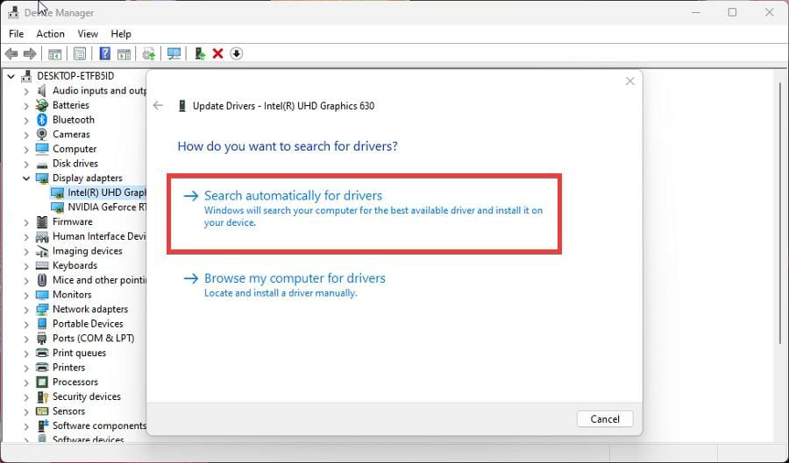789x463 pixels.
Task: Expand the Human Interface Devices node
Action: point(26,237)
